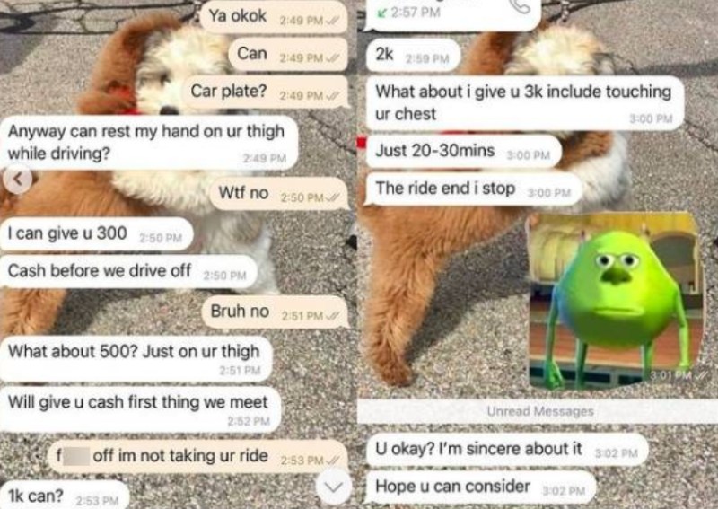This screenshot has width=718, height=509.
Task: Tap 'Just 20-30mins' message bubble
Action: (x=464, y=152)
